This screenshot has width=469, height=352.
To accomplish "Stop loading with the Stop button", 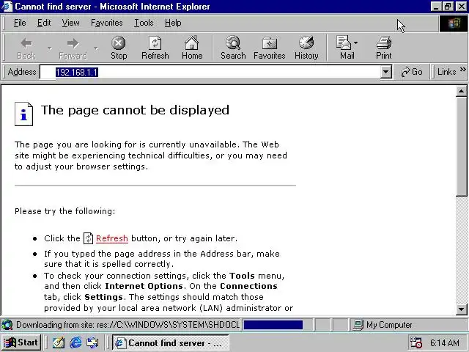I will [x=119, y=48].
